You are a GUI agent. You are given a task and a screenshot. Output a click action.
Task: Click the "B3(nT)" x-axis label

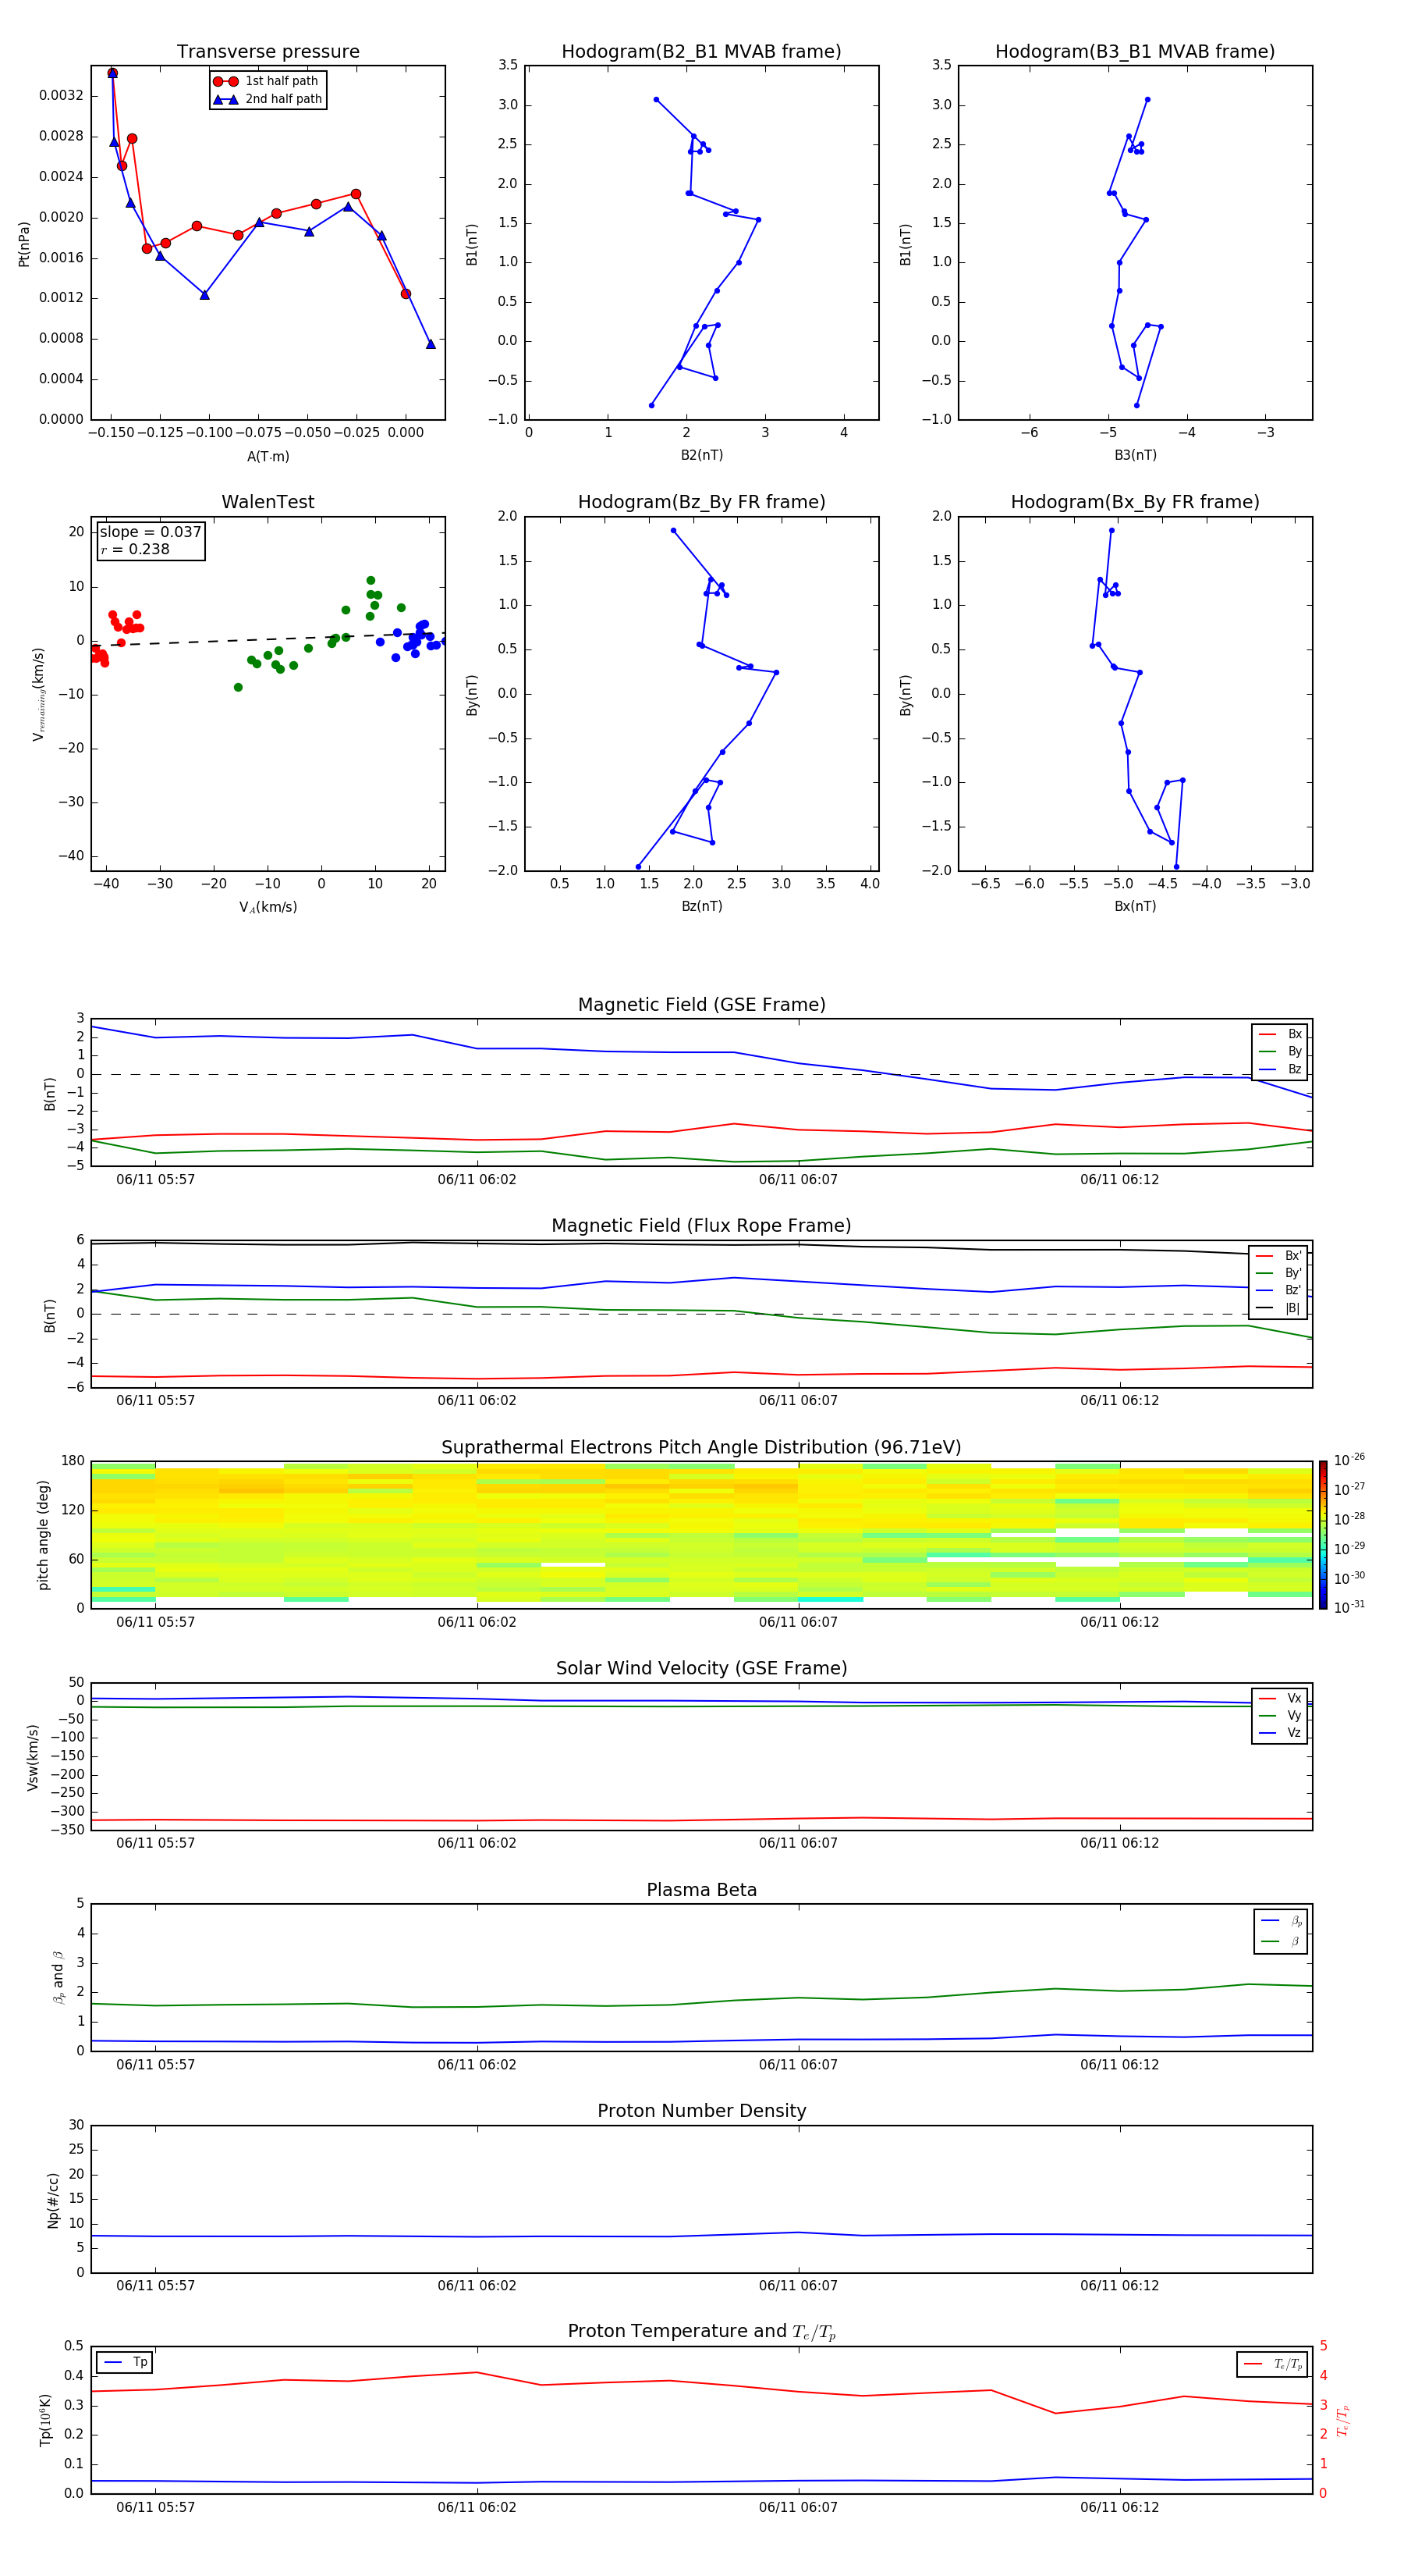coord(1135,455)
